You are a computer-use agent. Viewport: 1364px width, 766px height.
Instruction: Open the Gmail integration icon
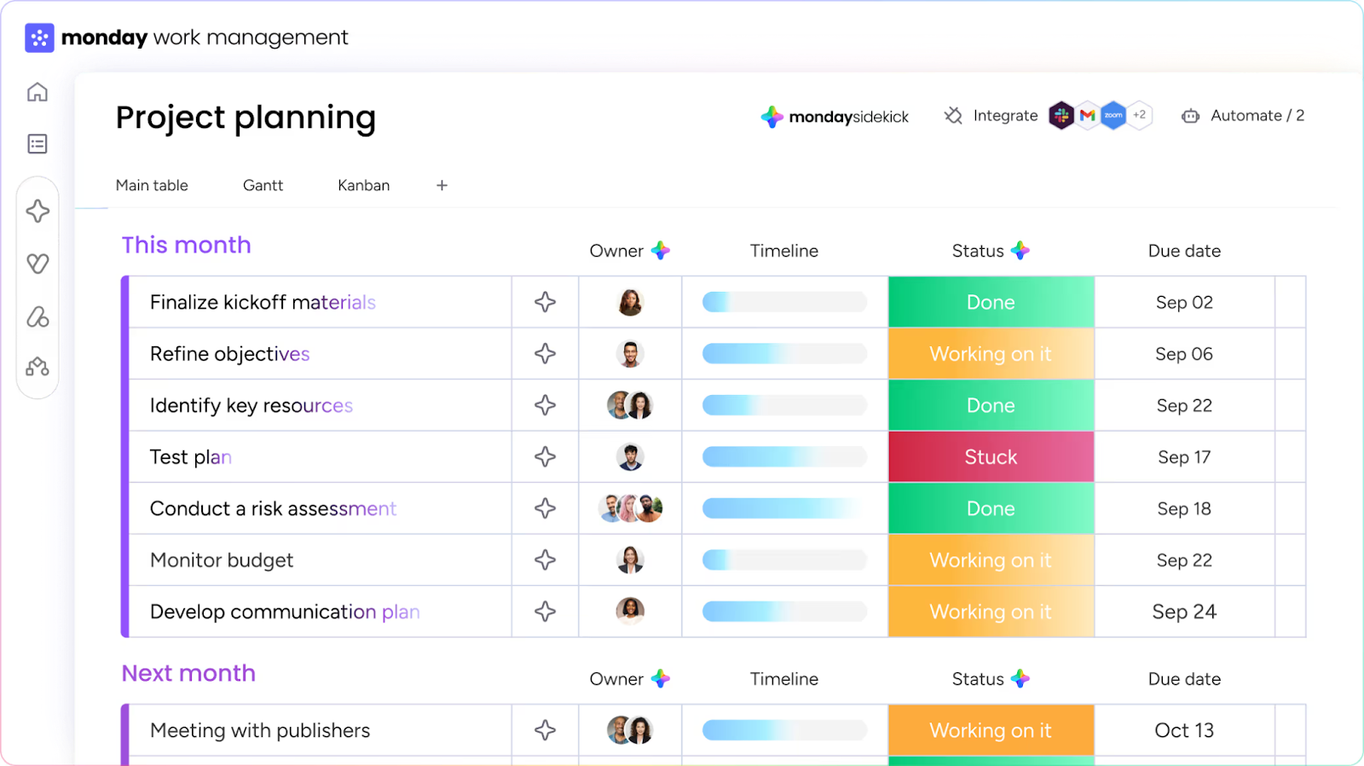1087,115
